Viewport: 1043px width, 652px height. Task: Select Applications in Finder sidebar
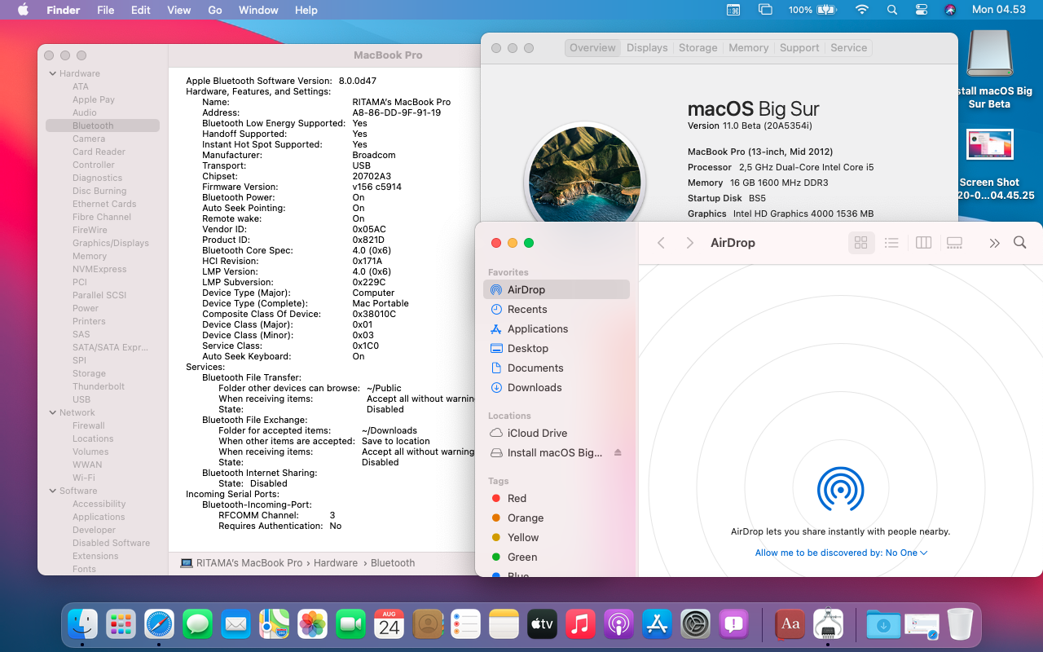point(557,328)
